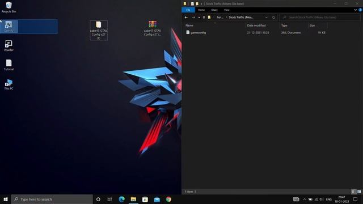
Task: Click the new folder icon in quick access toolbar
Action: pyautogui.click(x=197, y=4)
